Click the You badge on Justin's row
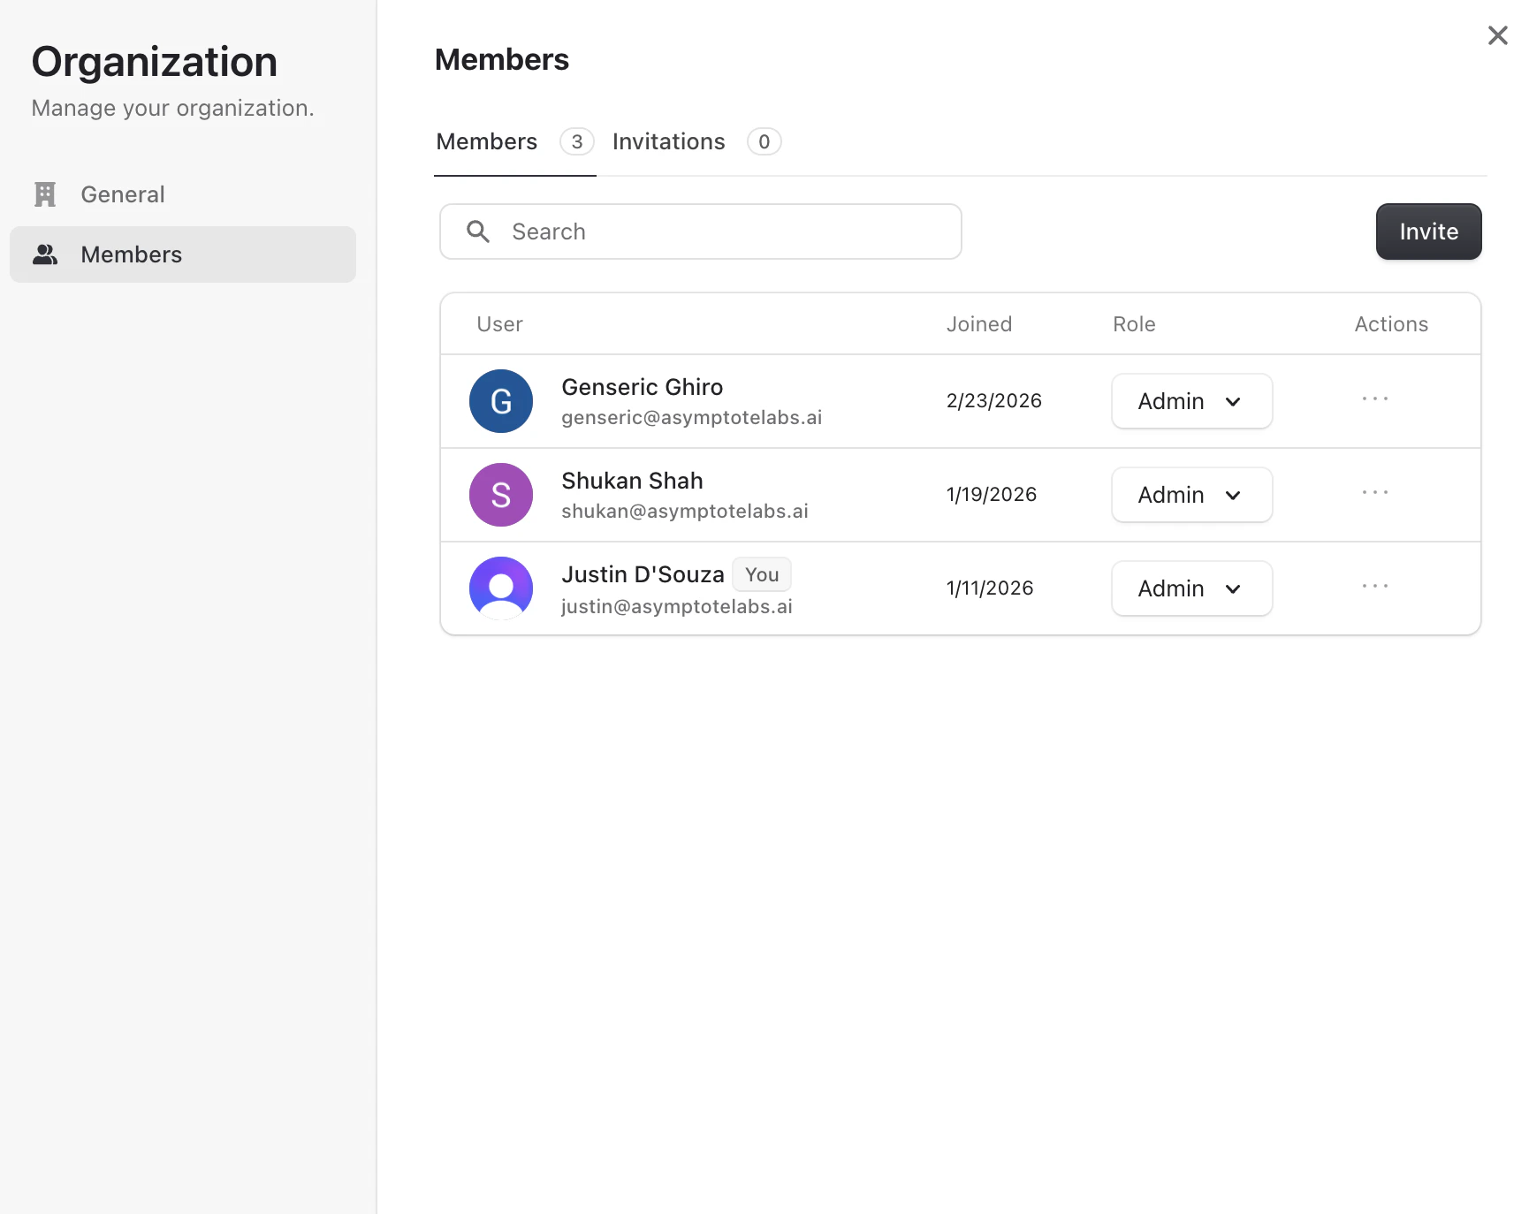1529x1214 pixels. point(761,573)
